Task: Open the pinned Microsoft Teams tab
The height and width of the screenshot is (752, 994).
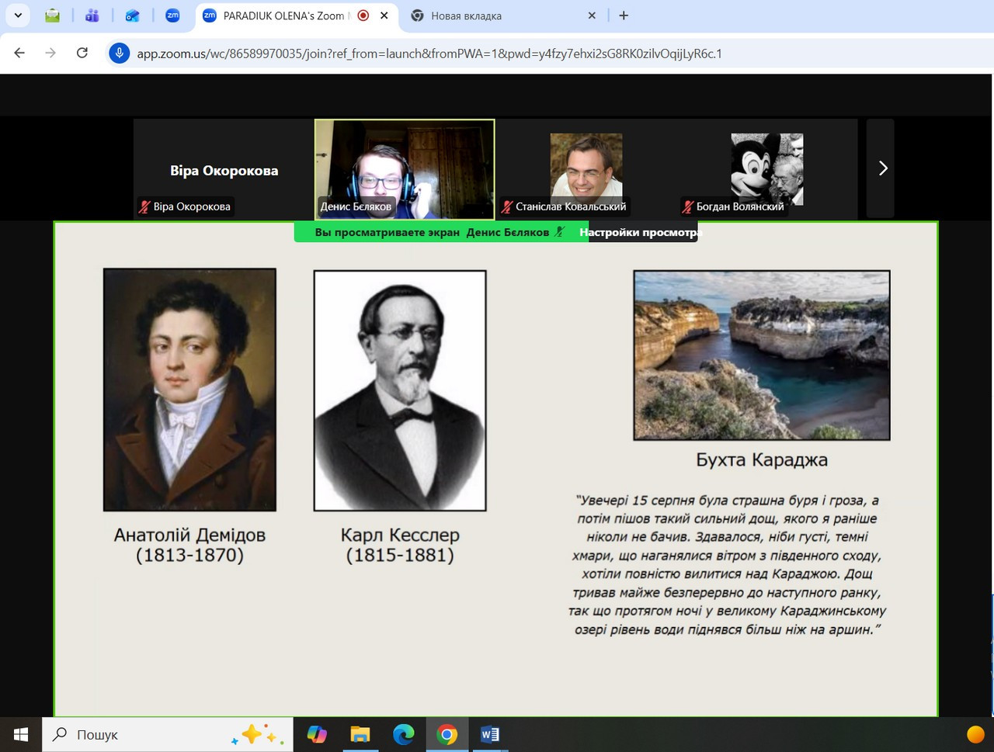Action: click(92, 16)
